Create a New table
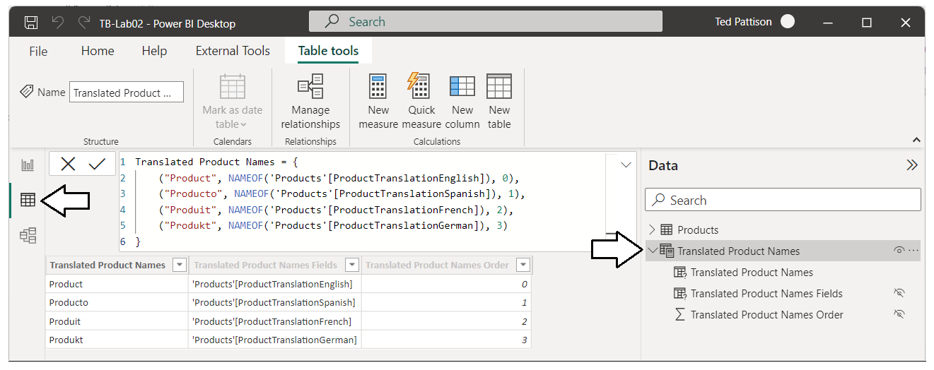This screenshot has height=370, width=934. pos(499,102)
